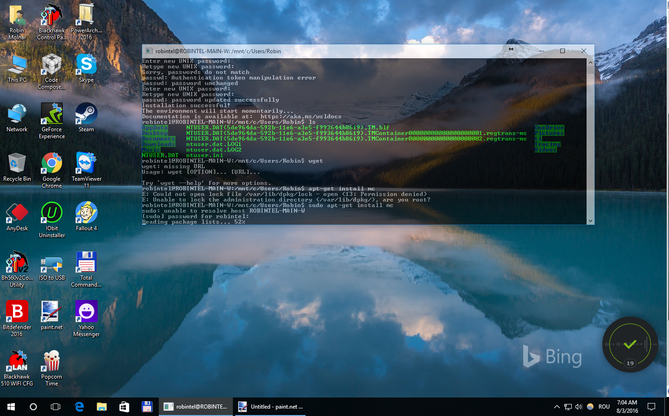The image size is (669, 416).
Task: Click the terminal window's title bar icon
Action: point(149,51)
